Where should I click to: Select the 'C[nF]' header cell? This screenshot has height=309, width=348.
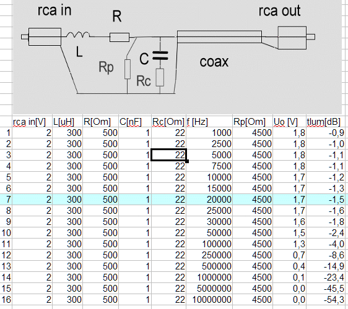point(135,122)
